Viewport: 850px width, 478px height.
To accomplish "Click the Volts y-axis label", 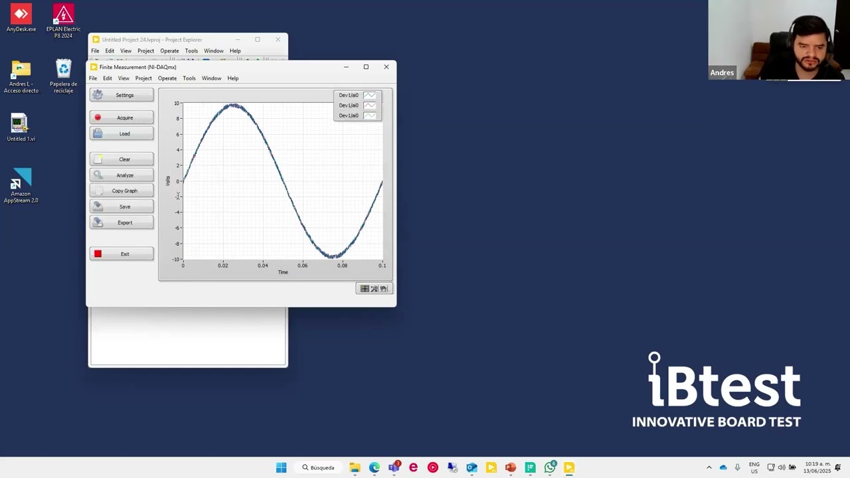I will coord(168,181).
